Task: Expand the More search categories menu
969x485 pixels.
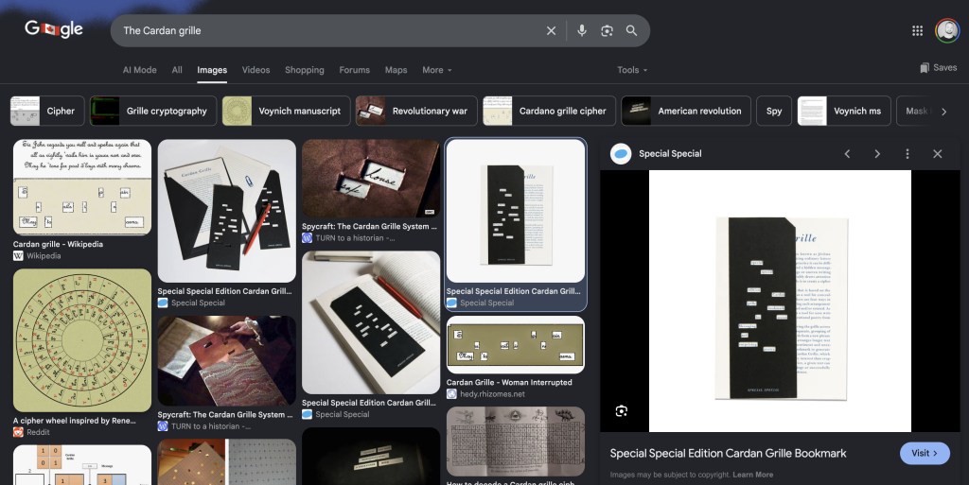Action: [x=437, y=70]
